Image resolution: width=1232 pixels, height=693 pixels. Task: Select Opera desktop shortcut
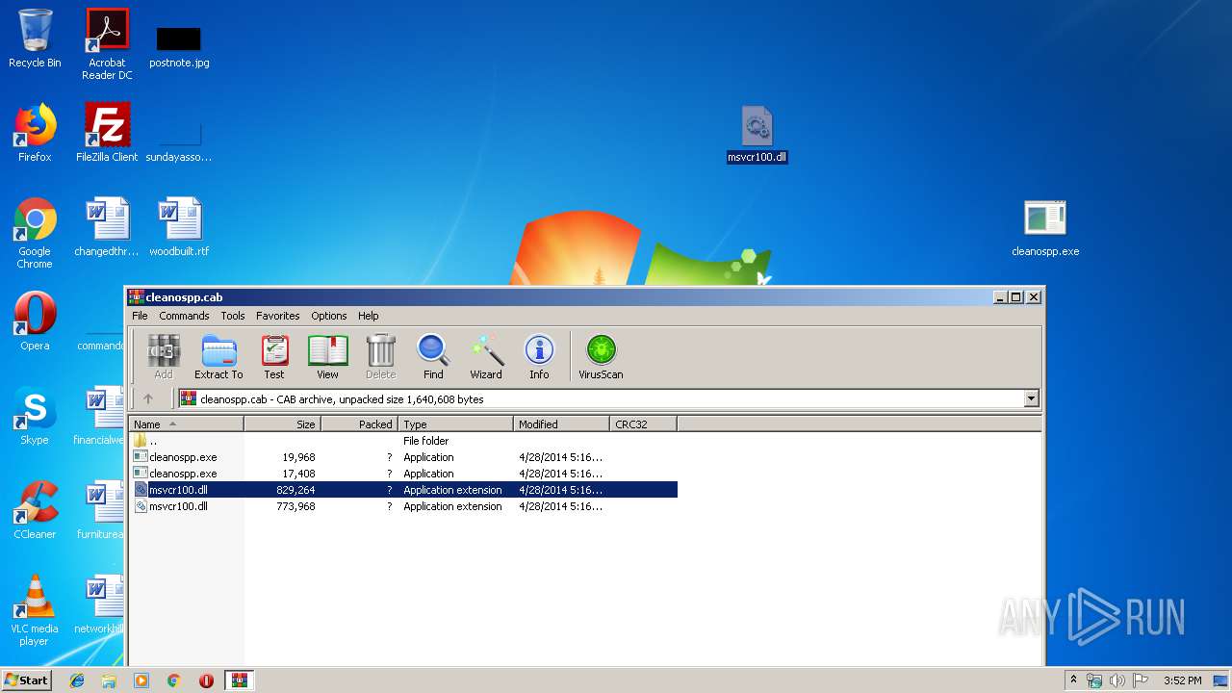[35, 321]
